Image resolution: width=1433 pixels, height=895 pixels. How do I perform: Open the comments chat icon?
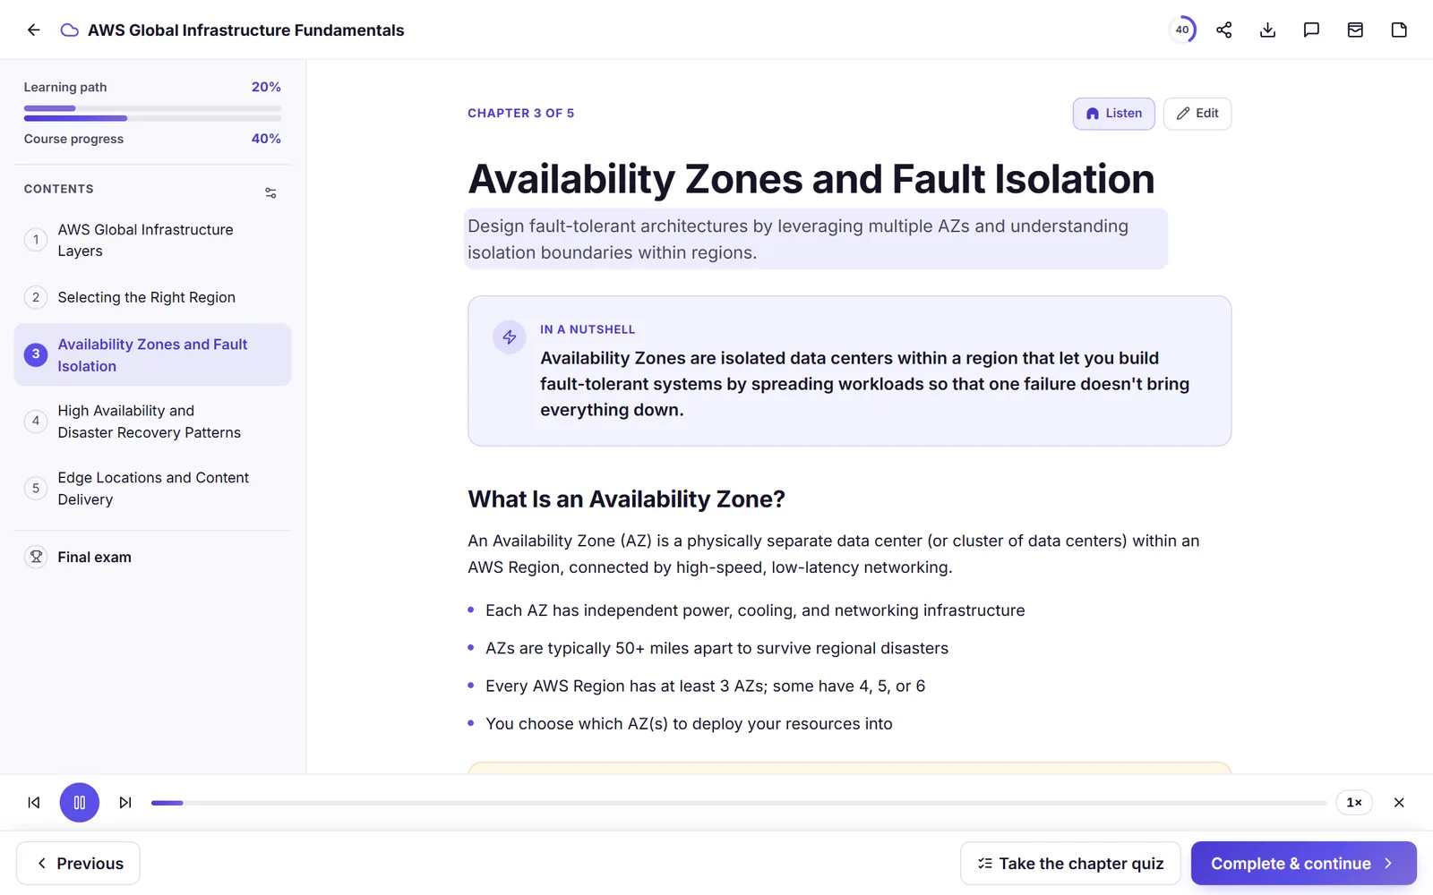click(1311, 30)
